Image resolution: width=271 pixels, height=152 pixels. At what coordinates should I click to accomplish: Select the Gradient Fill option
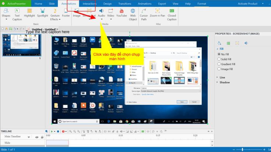coord(226,64)
